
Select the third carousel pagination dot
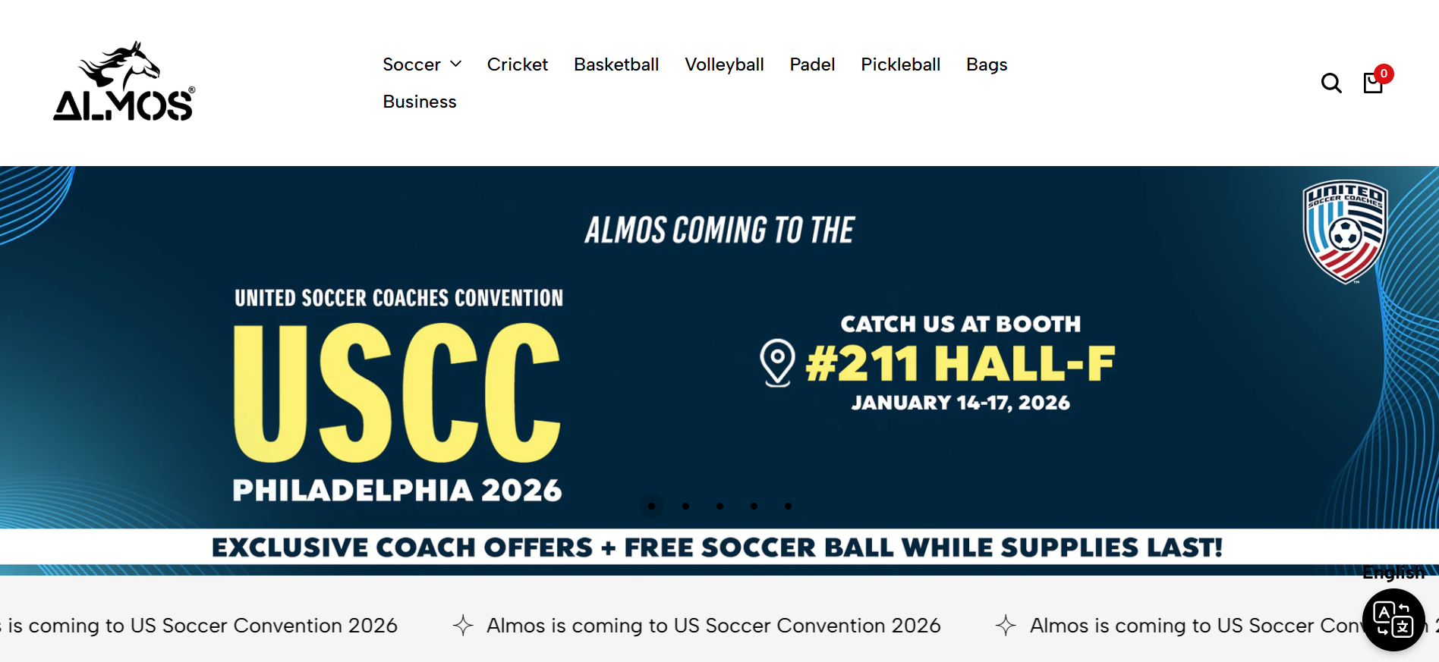pos(719,506)
